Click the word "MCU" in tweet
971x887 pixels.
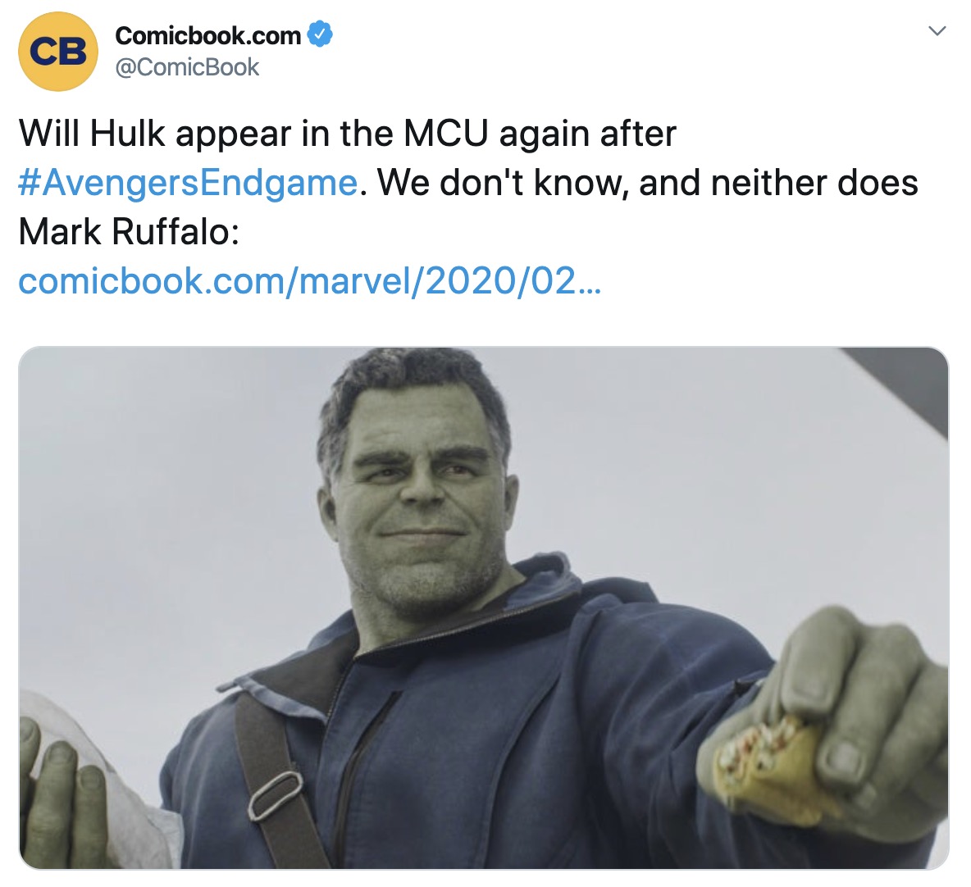coord(446,134)
